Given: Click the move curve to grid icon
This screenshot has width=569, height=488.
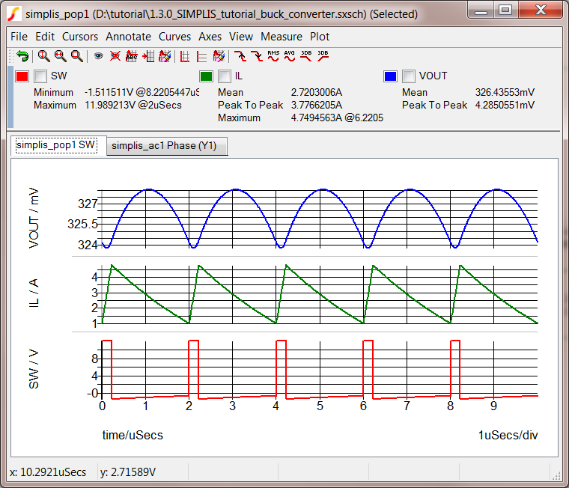Looking at the screenshot, I should click(x=148, y=56).
